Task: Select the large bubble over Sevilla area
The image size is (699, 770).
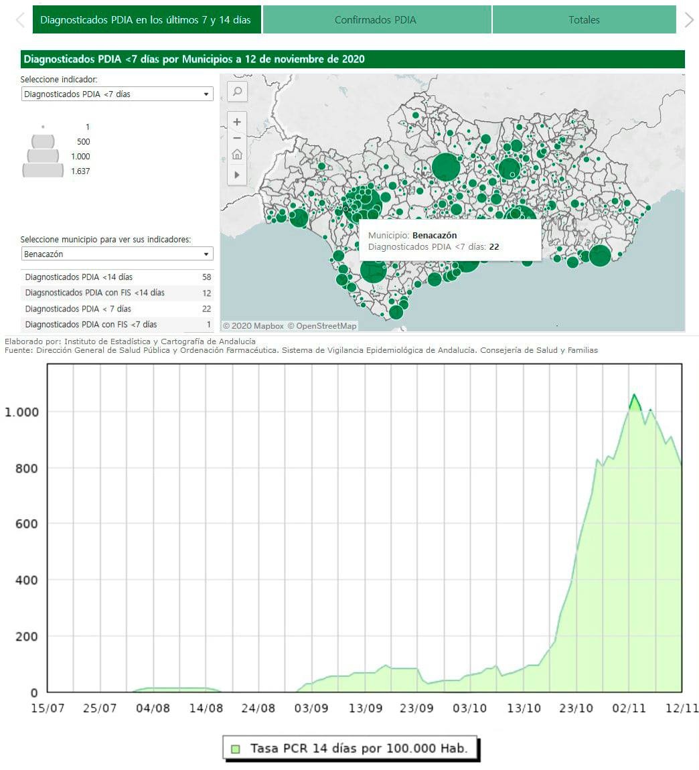Action: pyautogui.click(x=365, y=204)
